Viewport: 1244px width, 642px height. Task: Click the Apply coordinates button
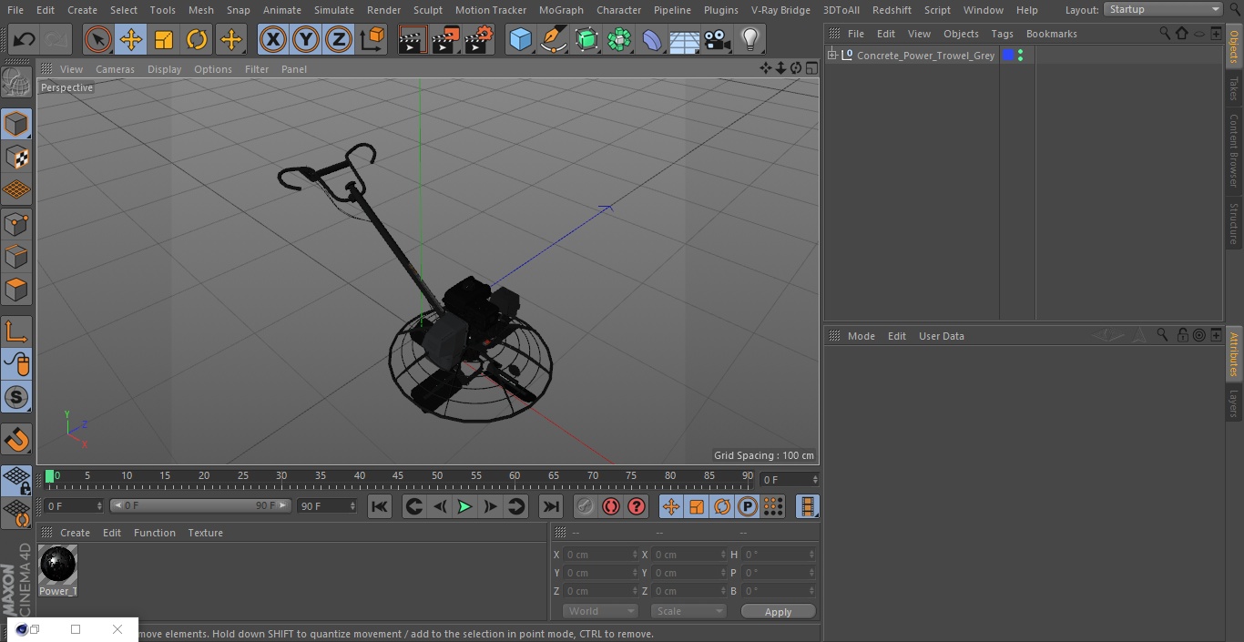tap(778, 611)
